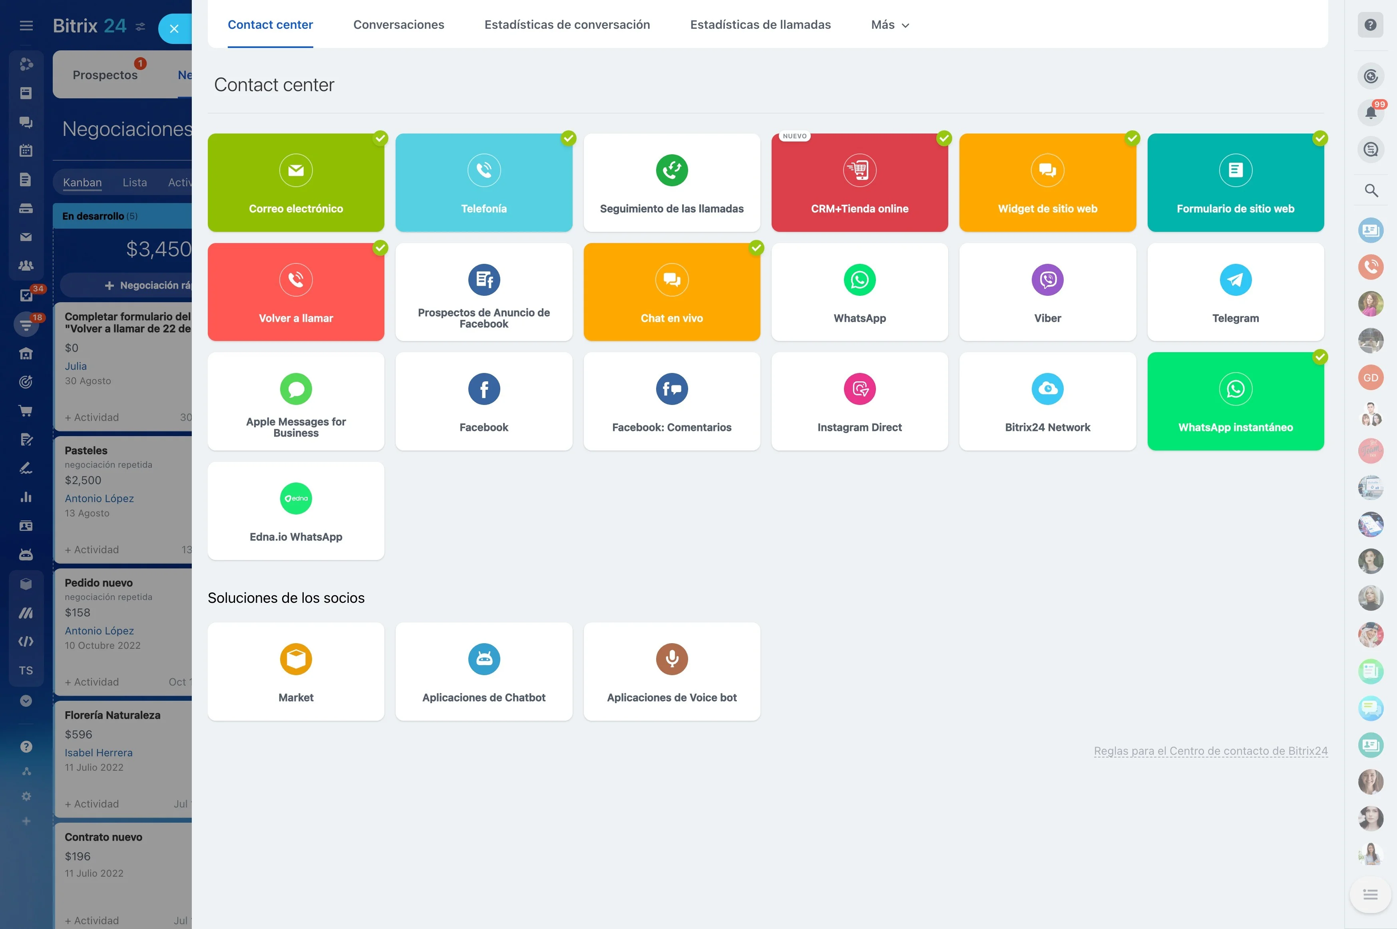Open contact link Antonio López under Pasteles
This screenshot has height=929, width=1397.
click(x=100, y=498)
